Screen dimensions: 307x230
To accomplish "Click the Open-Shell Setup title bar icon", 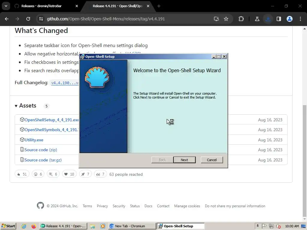I will click(82, 57).
